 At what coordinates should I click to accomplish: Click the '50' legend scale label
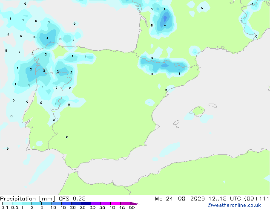pos(132,207)
